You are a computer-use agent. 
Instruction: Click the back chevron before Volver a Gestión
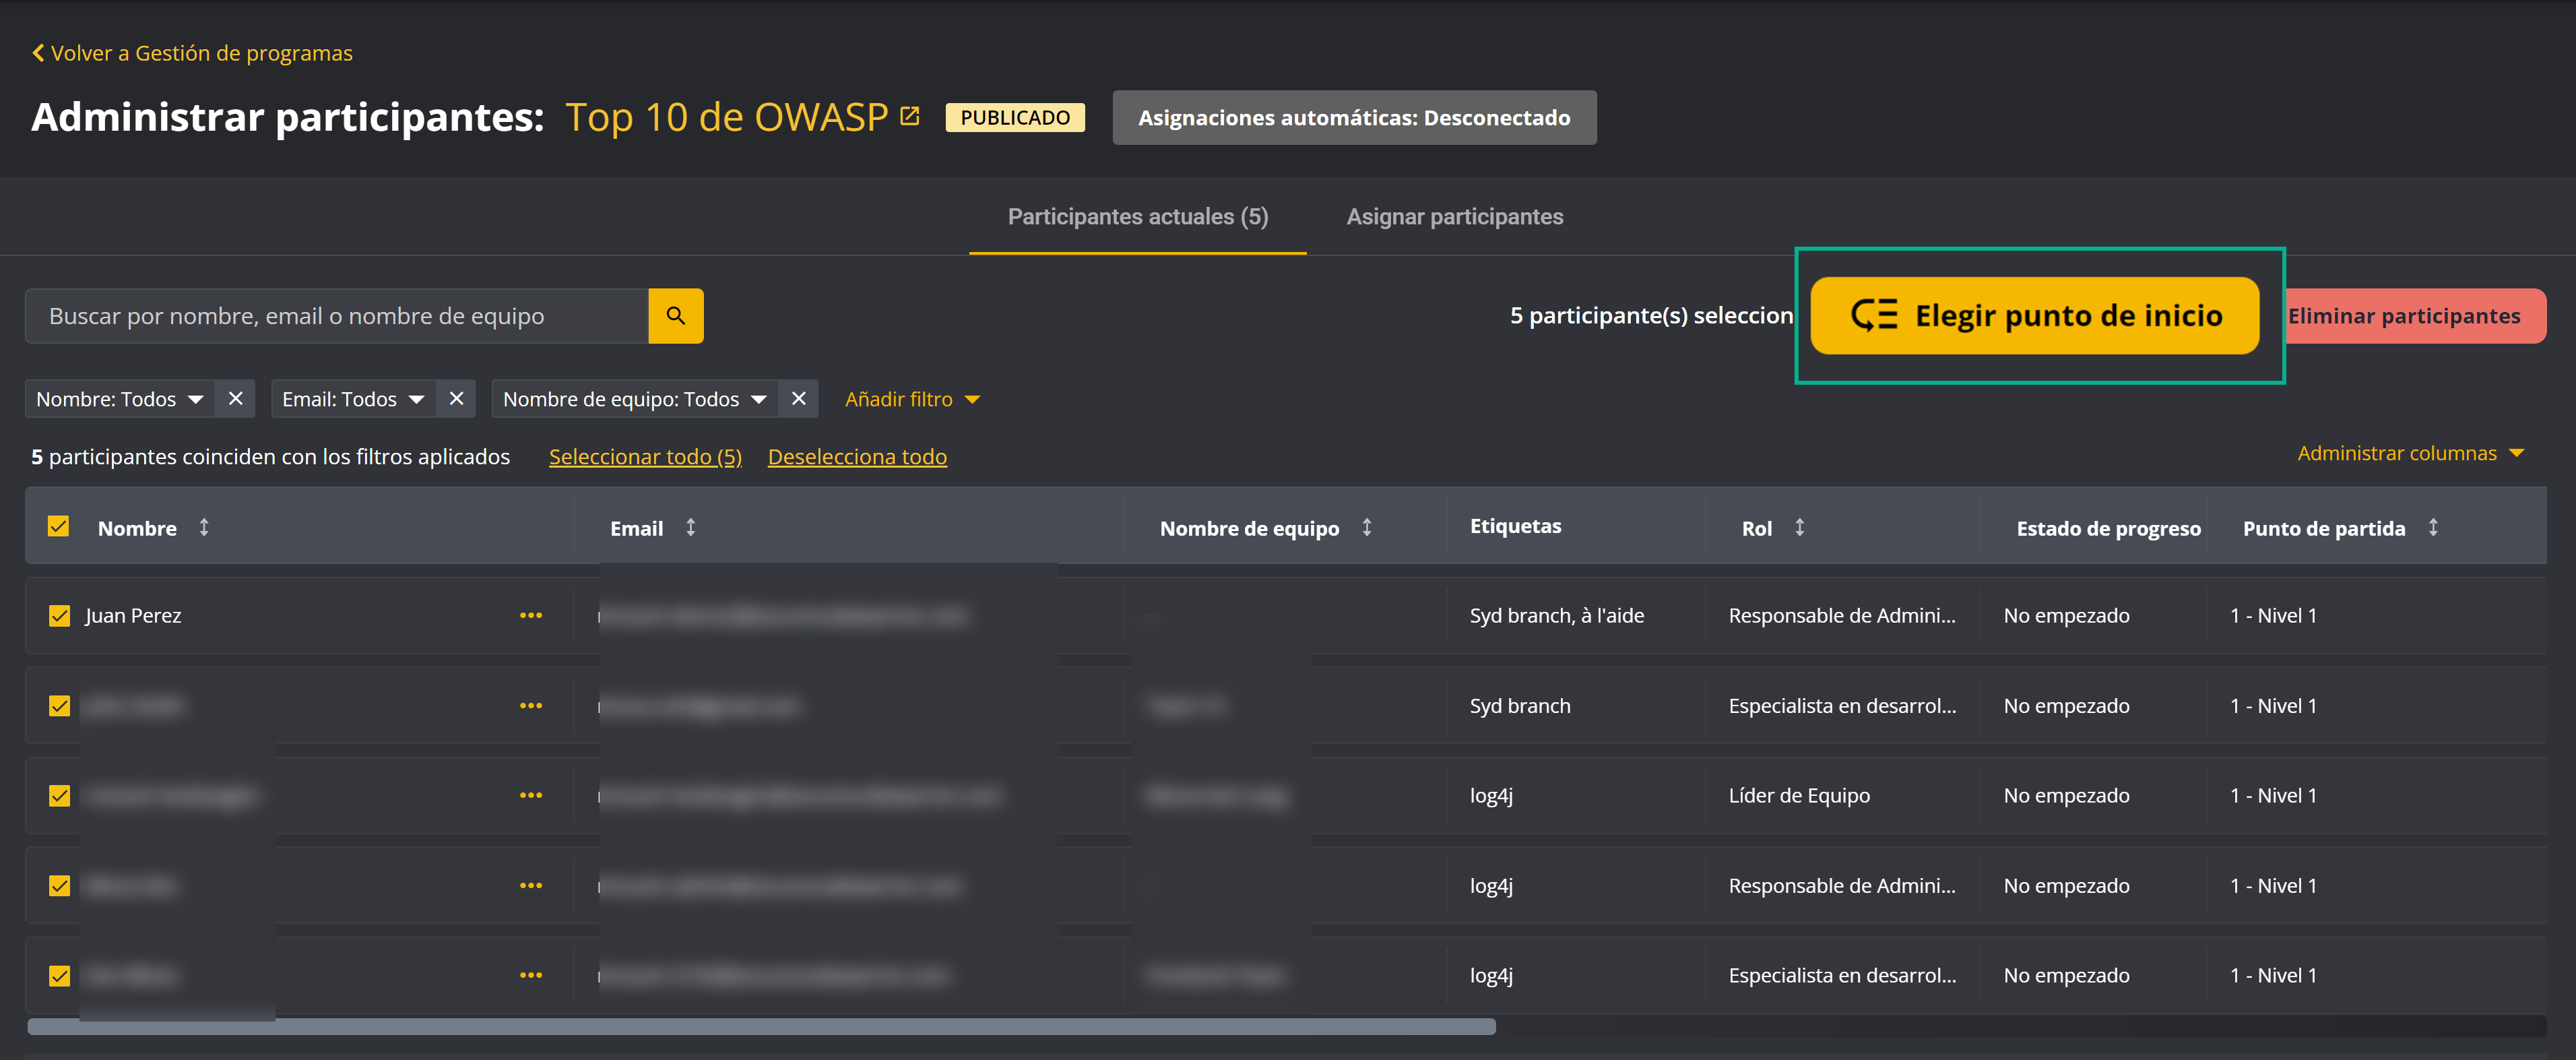[x=38, y=52]
